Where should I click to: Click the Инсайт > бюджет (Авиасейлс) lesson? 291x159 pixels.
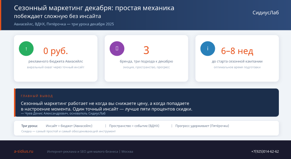pyautogui.click(x=69, y=126)
